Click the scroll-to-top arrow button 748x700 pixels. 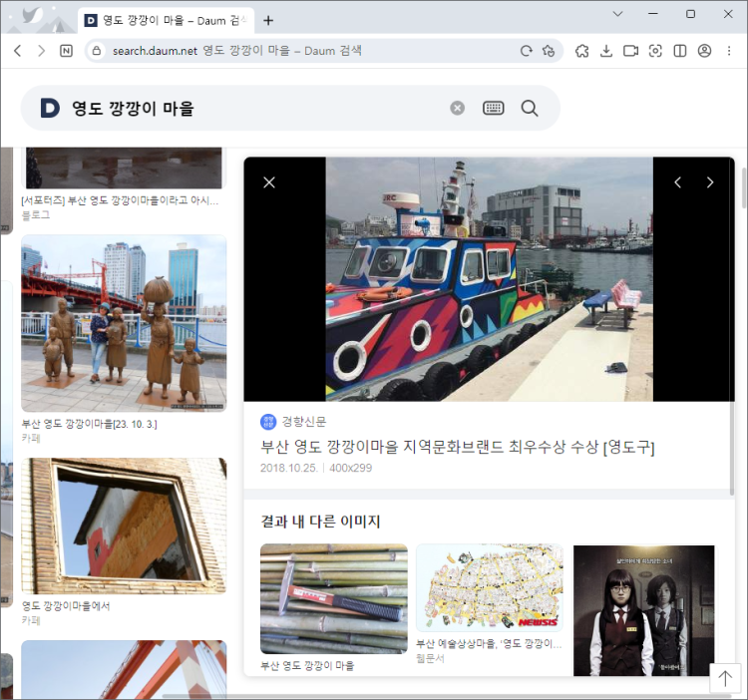pos(725,679)
